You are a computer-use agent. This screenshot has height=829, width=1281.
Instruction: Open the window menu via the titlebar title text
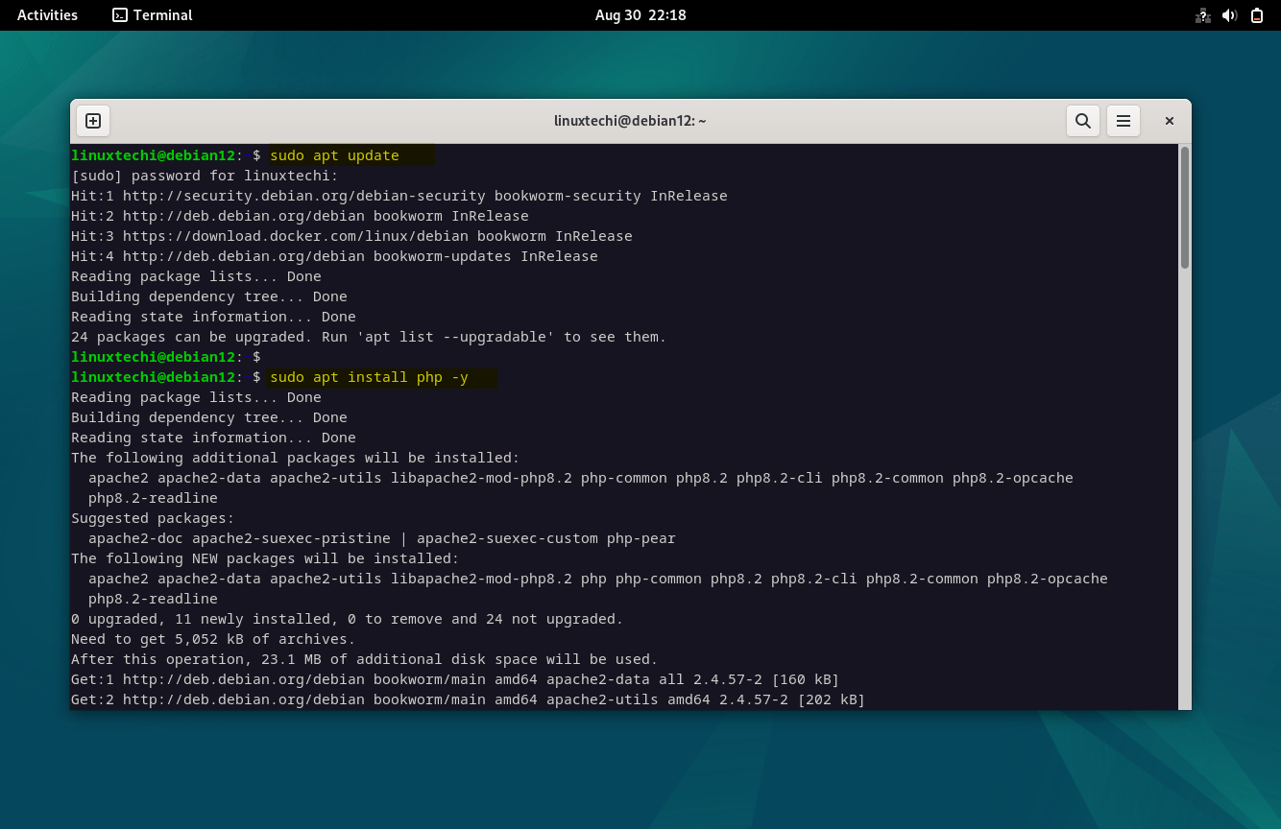coord(631,120)
